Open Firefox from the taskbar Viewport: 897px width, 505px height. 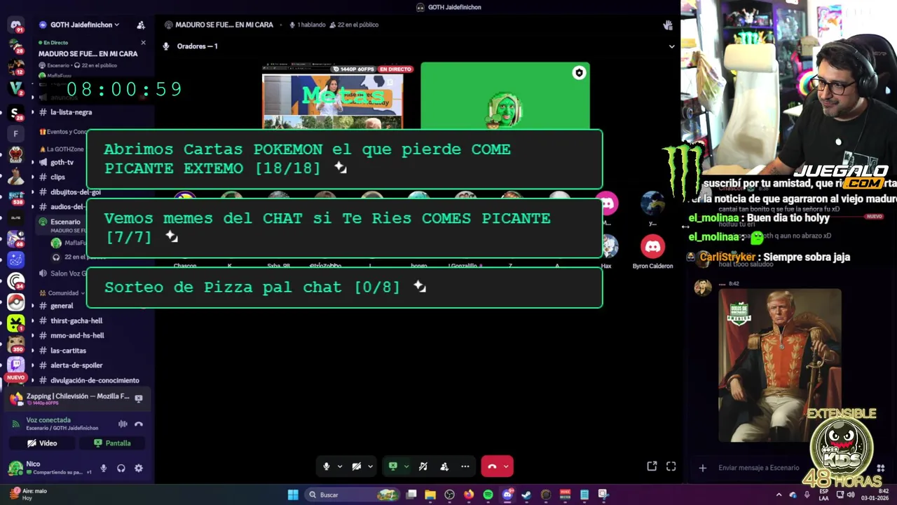(469, 494)
